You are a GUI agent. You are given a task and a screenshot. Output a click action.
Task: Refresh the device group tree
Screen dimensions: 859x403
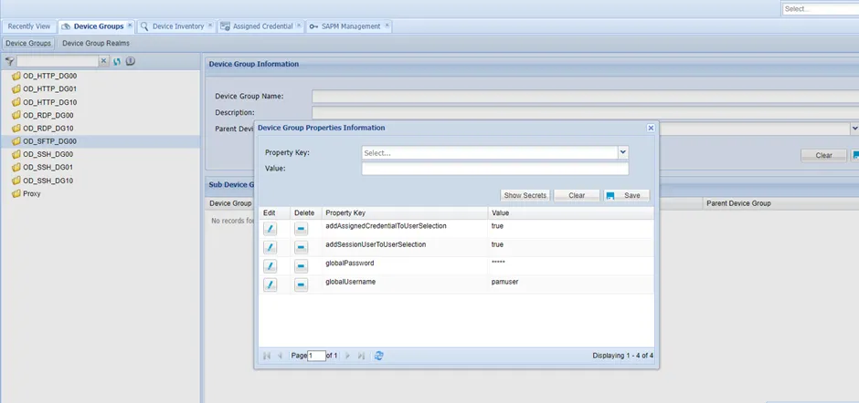coord(117,61)
